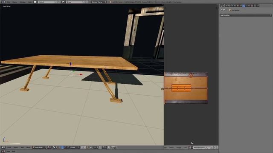Open the Render menu
The width and height of the screenshot is (273, 153).
tap(15, 2)
